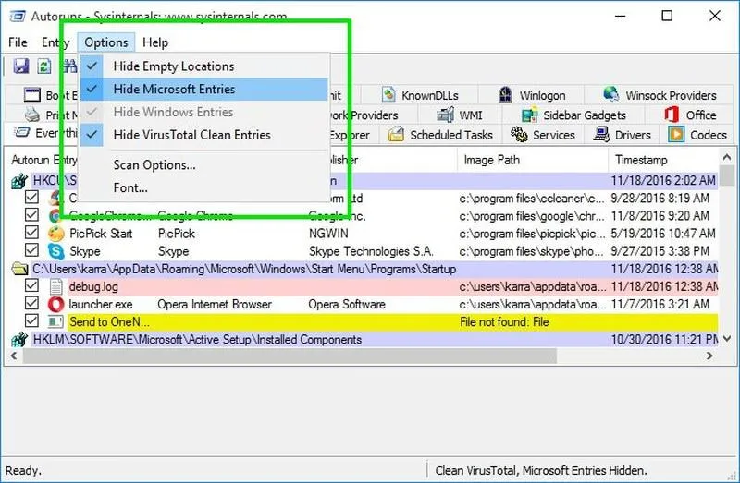Click the list's scroll up arrow
The width and height of the screenshot is (740, 483).
point(727,157)
